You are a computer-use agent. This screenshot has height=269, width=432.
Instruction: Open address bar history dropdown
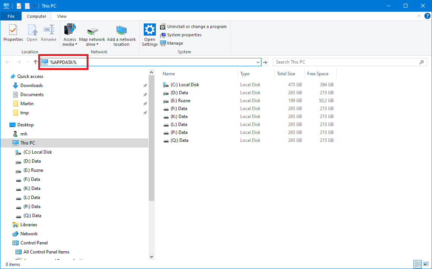coord(258,62)
